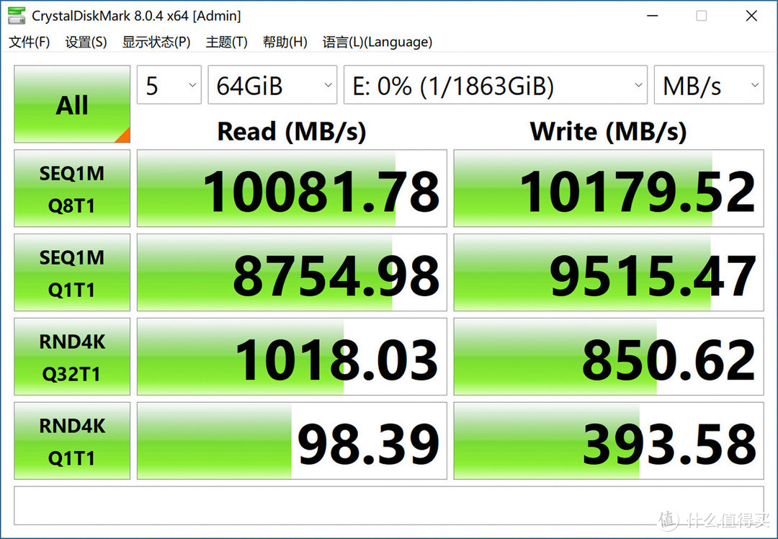Click the RND4K Q1T1 write value 393.58
The height and width of the screenshot is (539, 778).
point(609,441)
